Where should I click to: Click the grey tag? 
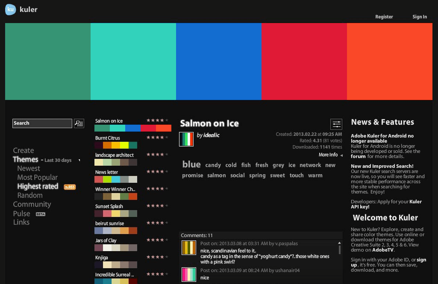278,165
